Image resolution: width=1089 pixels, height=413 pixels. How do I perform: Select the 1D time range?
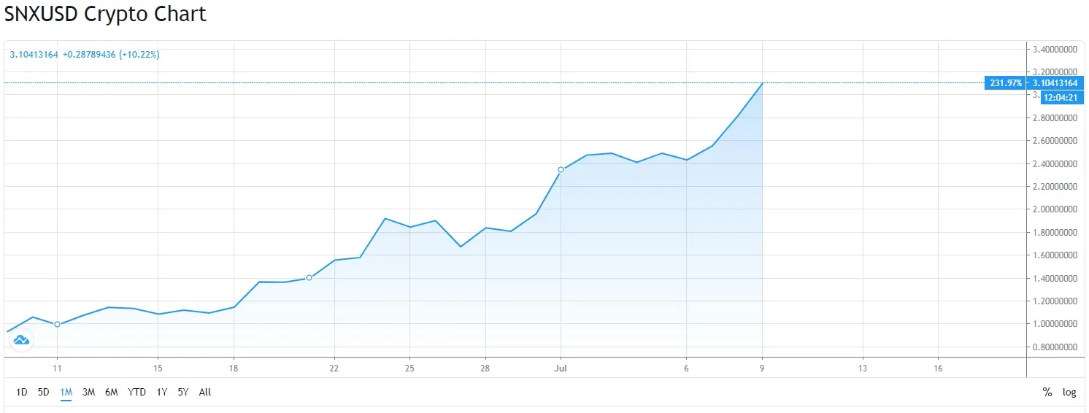(22, 393)
